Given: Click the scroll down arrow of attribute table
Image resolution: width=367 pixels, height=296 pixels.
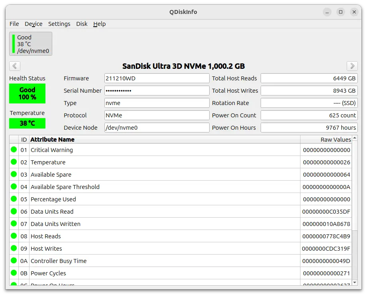Looking at the screenshot, I should pyautogui.click(x=355, y=283).
